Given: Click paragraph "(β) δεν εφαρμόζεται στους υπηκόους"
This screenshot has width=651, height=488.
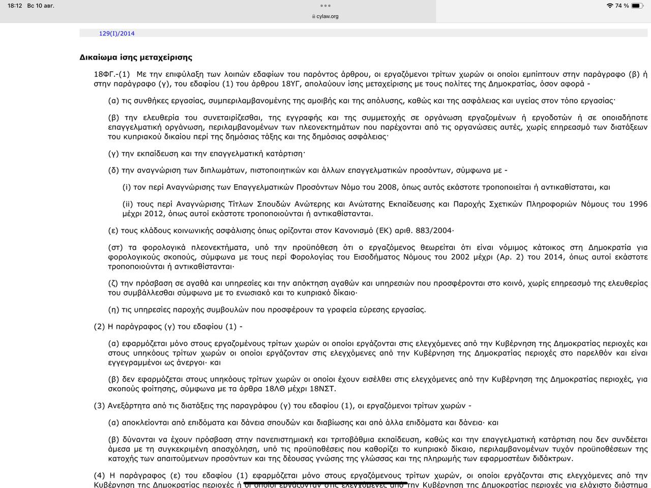Looking at the screenshot, I should tap(378, 384).
